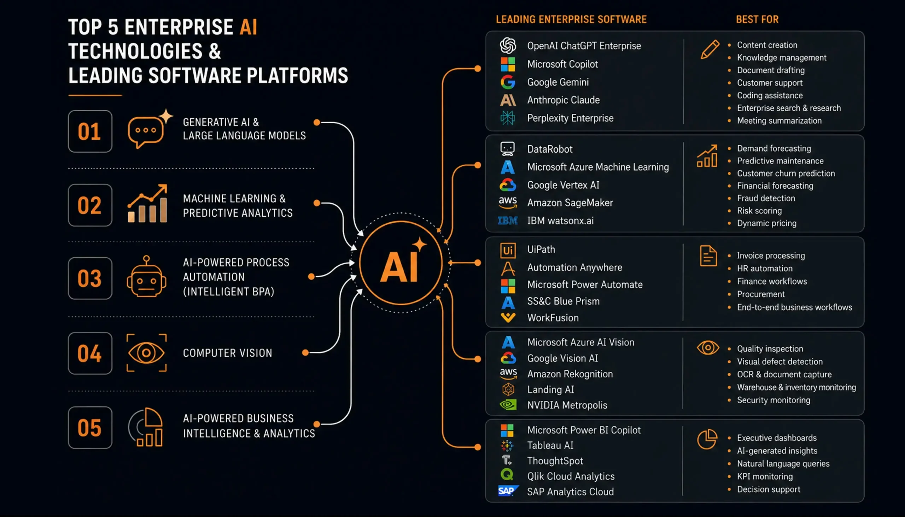The height and width of the screenshot is (517, 905).
Task: Click the Anthropic logo beside Claude
Action: (x=508, y=100)
